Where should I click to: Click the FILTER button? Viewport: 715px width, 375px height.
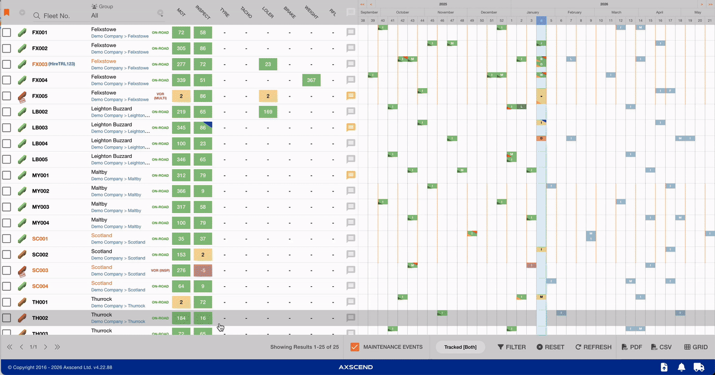point(512,347)
